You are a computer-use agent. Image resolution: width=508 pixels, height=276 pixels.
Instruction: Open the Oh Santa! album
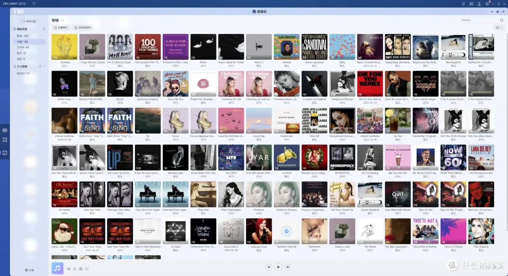point(64,194)
